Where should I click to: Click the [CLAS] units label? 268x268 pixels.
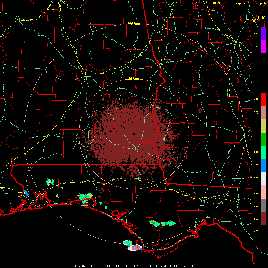click(x=252, y=21)
